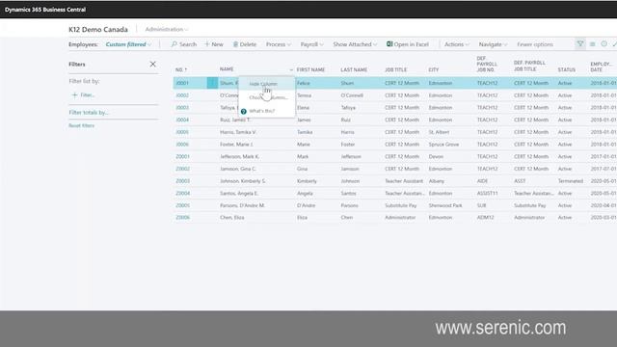
Task: Click the STATUS column header
Action: (566, 69)
